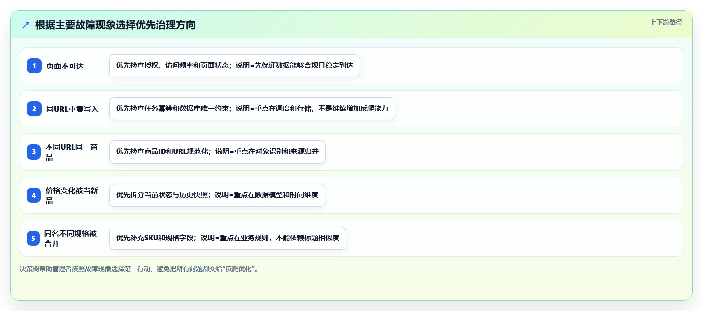703x311 pixels.
Task: Select step number badge 2
Action: (x=34, y=109)
